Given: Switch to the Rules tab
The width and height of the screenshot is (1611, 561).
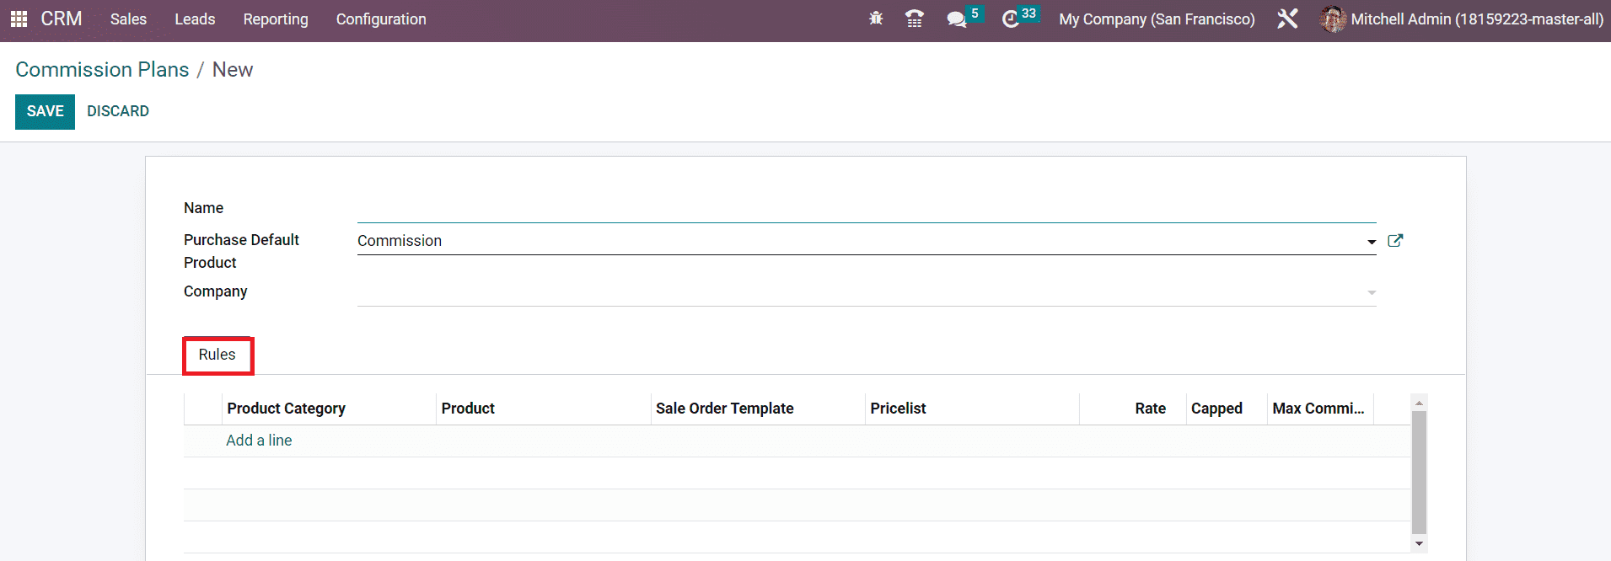Looking at the screenshot, I should click(217, 355).
